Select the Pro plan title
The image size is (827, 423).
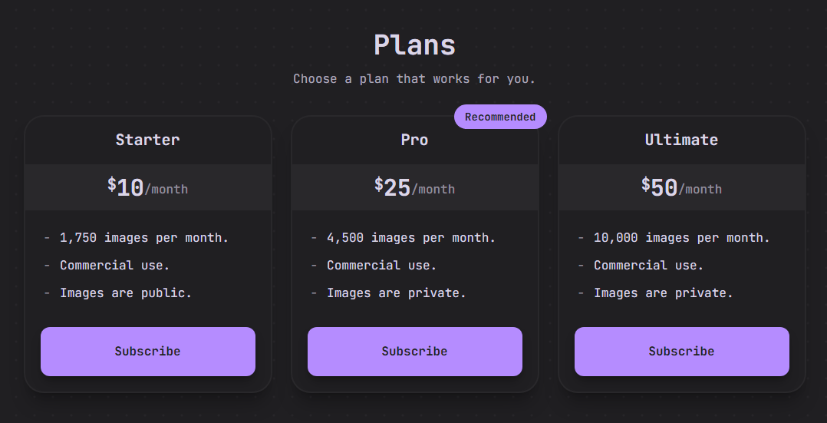click(x=415, y=140)
